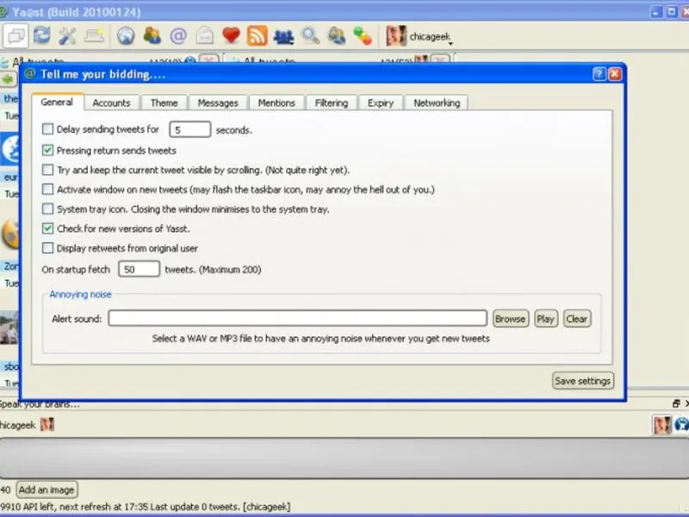The width and height of the screenshot is (689, 517).
Task: Go to the Filtering tab
Action: coord(332,103)
